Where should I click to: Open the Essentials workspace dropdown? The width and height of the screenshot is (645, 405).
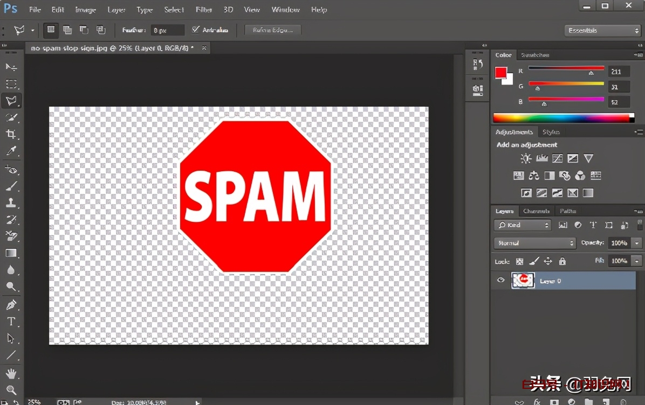tap(602, 31)
